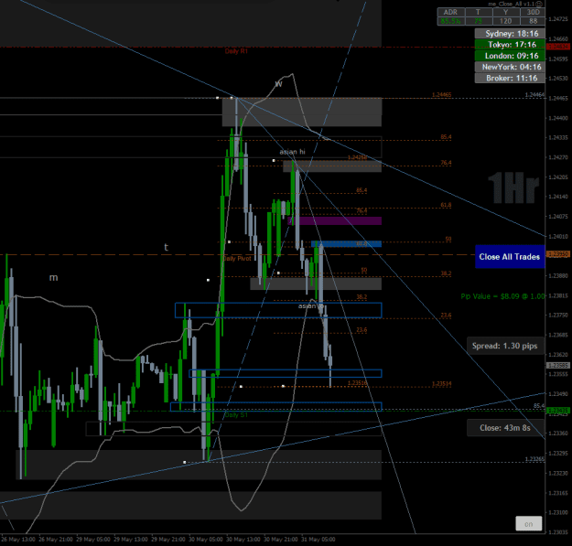Click the 1.24256 level label

[357, 157]
